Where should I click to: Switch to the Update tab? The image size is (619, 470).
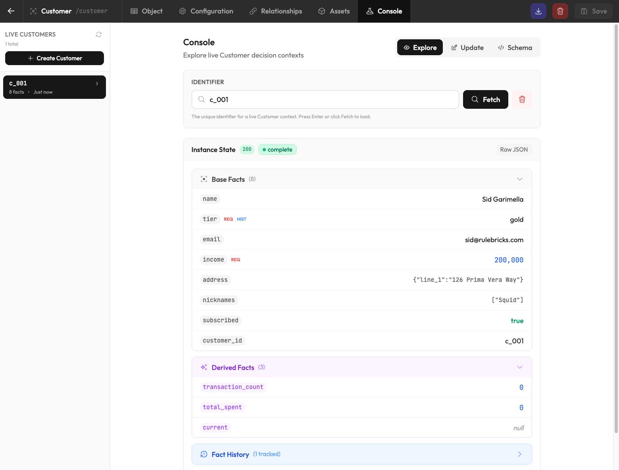click(x=467, y=47)
